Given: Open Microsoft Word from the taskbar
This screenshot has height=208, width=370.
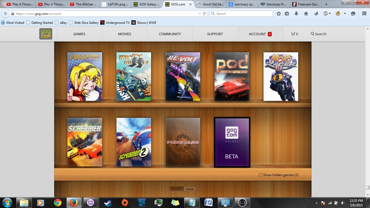Looking at the screenshot, I should point(209,203).
